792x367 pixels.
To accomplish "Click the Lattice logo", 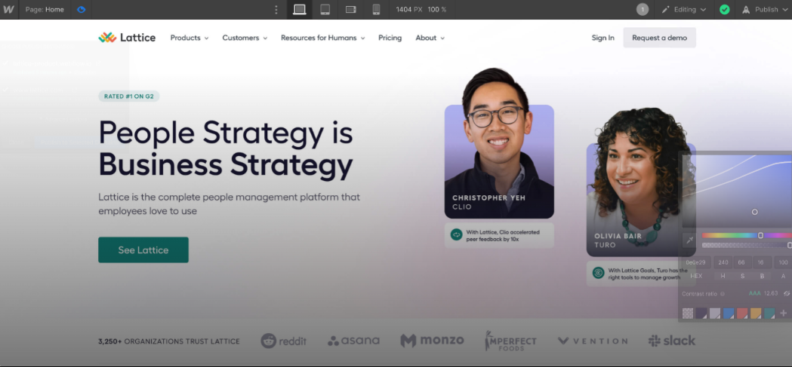I will pyautogui.click(x=127, y=38).
